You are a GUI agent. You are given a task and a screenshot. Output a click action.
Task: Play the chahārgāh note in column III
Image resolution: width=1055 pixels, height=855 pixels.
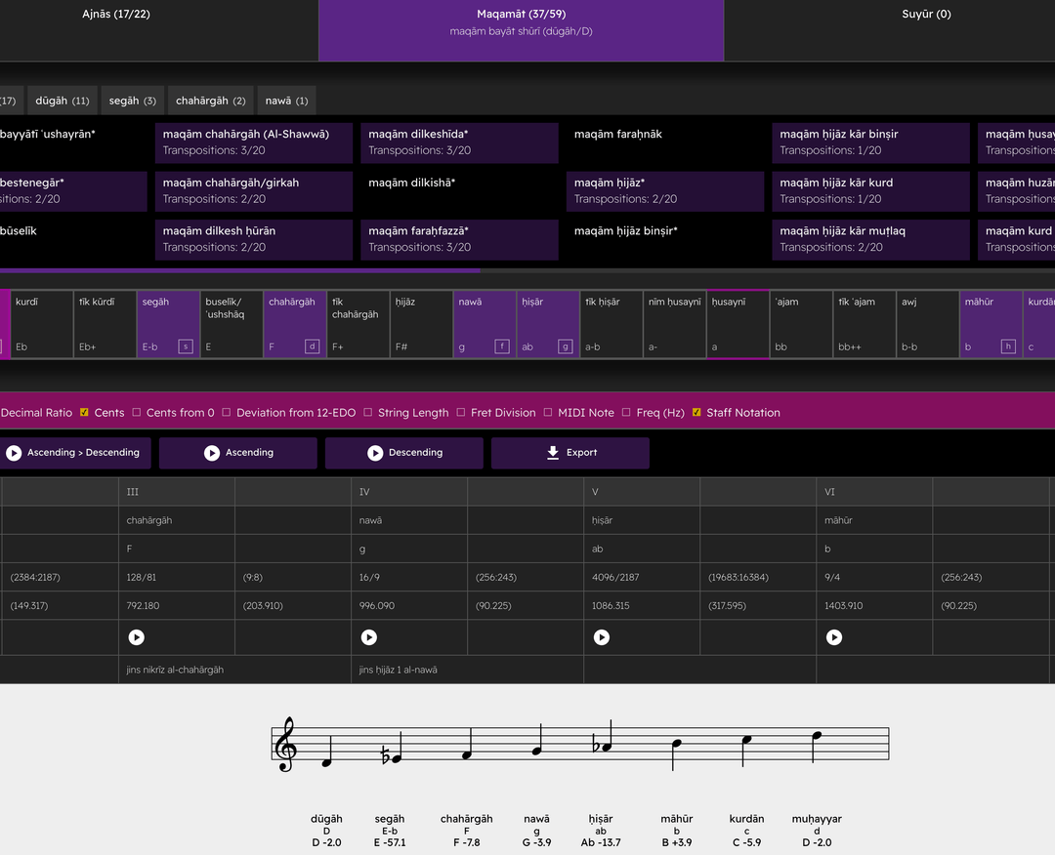[x=137, y=637]
